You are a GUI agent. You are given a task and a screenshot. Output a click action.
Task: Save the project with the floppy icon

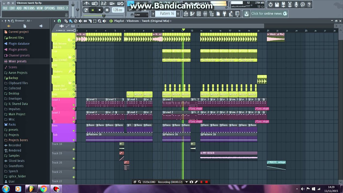[277, 5]
